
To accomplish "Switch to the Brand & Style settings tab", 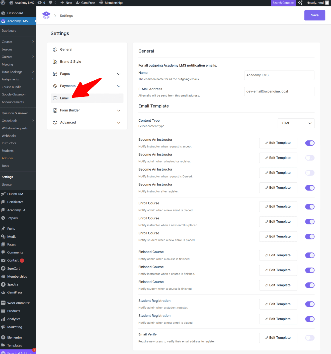I will 70,62.
